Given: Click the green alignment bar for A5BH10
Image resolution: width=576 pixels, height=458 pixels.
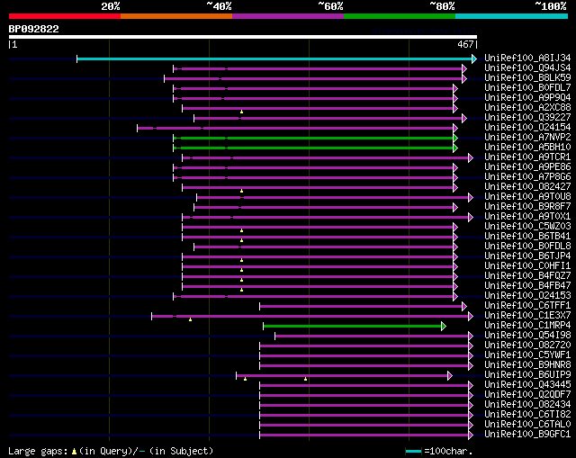Looking at the screenshot, I should 314,148.
